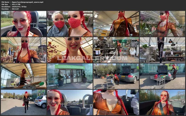Open last thumbnail of seatbelted passenger in convertible
Image resolution: width=186 pixels, height=116 pixels.
tap(162, 102)
